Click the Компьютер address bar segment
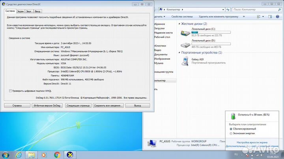This screenshot has width=284, height=159. point(173,9)
